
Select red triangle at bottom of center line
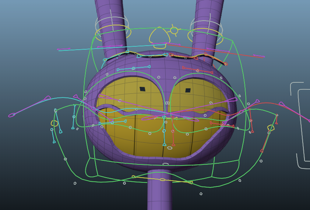(173, 145)
